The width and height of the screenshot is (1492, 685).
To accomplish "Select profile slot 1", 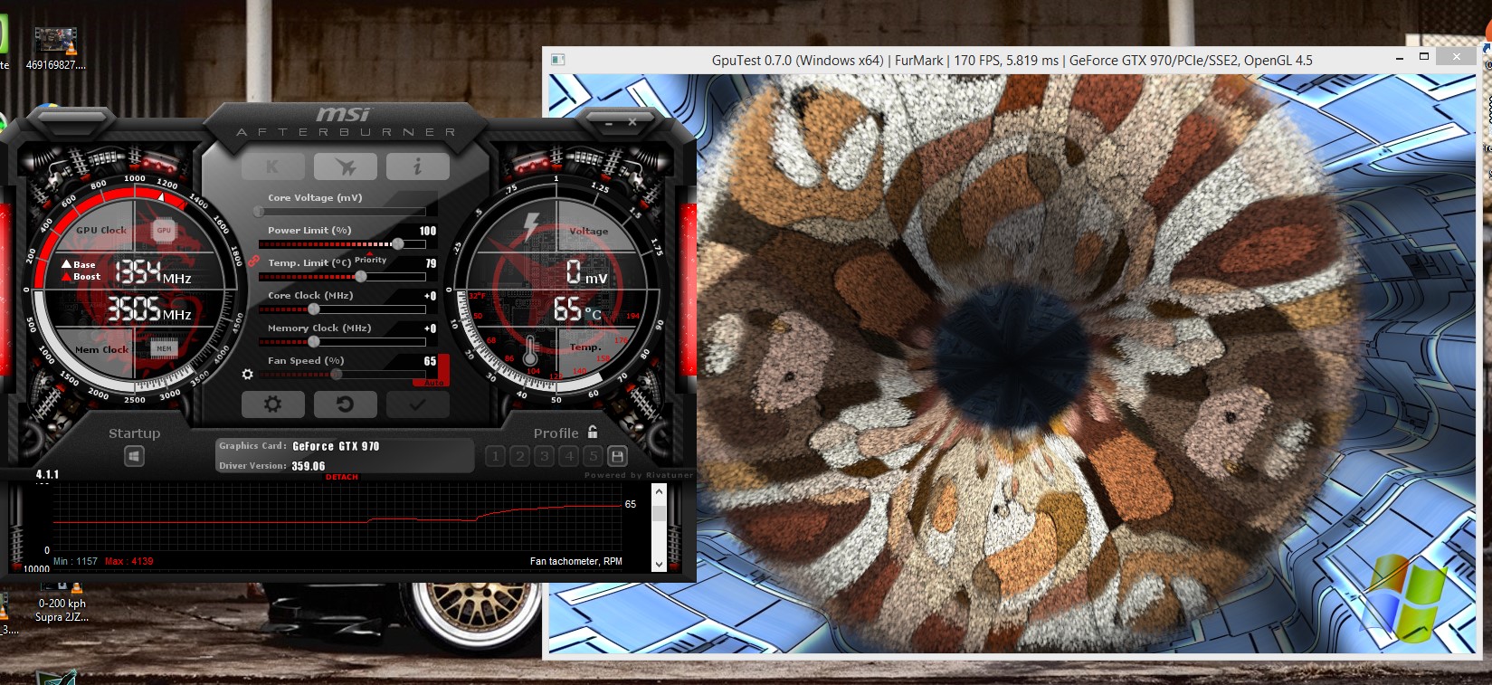I will click(495, 456).
